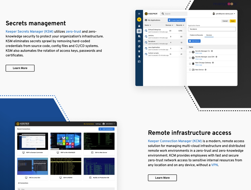Follow the VPN link
Screen dimensions: 251x190
(x=215, y=165)
